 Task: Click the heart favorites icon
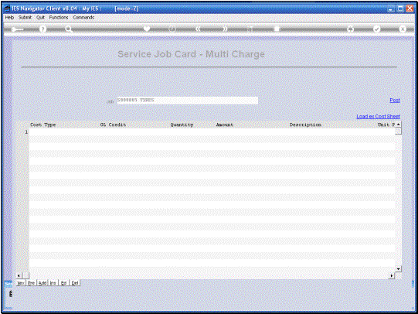click(x=147, y=29)
